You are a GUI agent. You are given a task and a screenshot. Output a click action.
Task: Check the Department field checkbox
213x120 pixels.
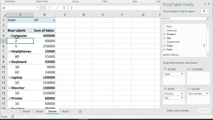[164, 42]
